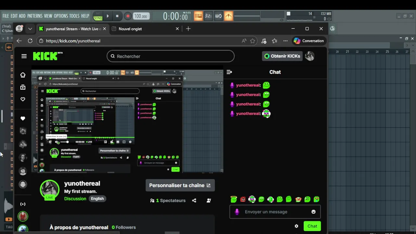Screen dimensions: 416x234
Task: Click the live broadcast icon in sidebar
Action: coord(23,204)
